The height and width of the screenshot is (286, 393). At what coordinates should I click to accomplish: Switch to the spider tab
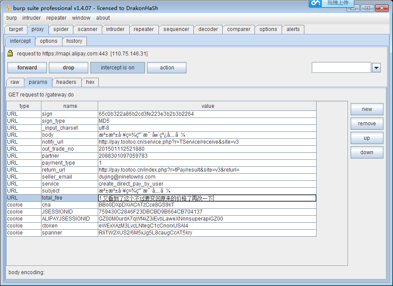61,29
